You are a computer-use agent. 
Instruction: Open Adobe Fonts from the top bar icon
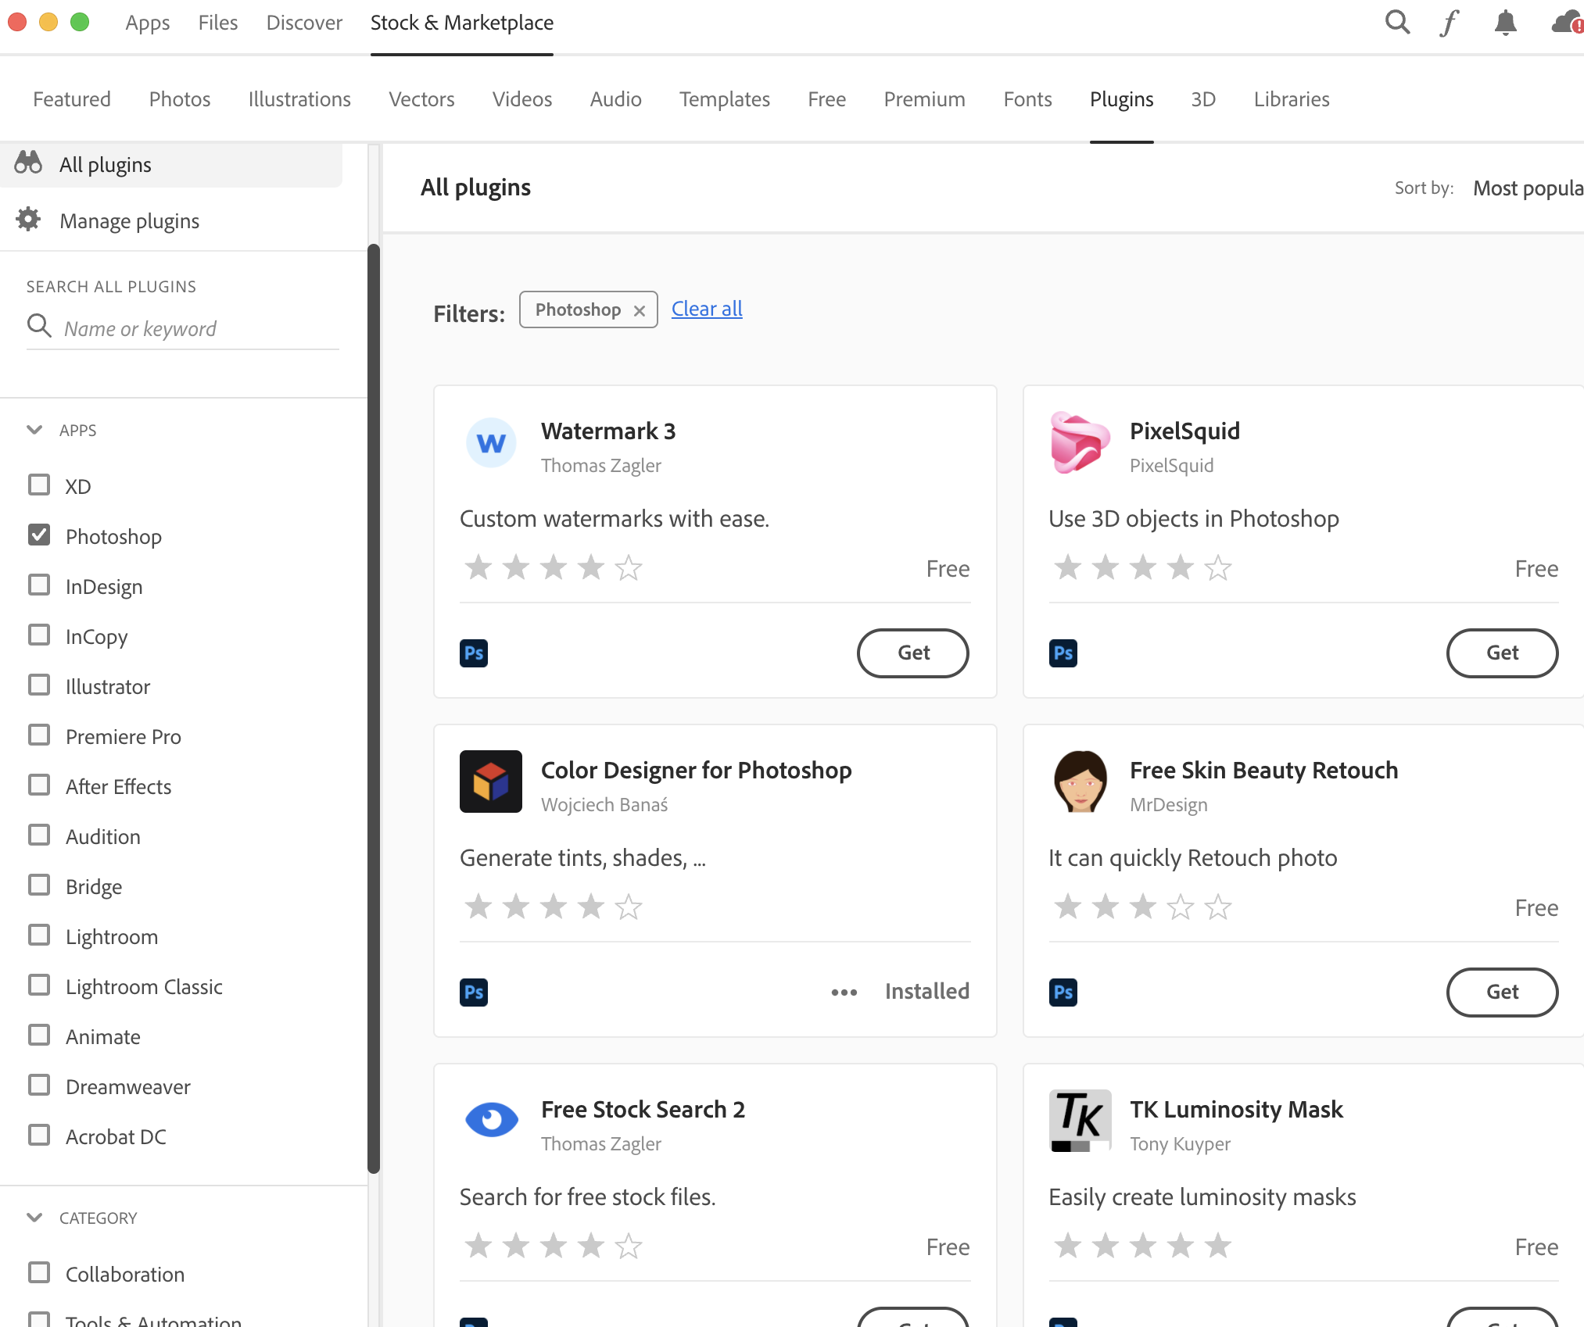pyautogui.click(x=1450, y=23)
